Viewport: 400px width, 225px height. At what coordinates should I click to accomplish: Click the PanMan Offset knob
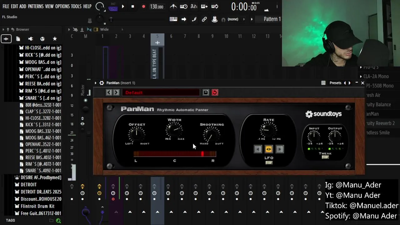point(137,134)
